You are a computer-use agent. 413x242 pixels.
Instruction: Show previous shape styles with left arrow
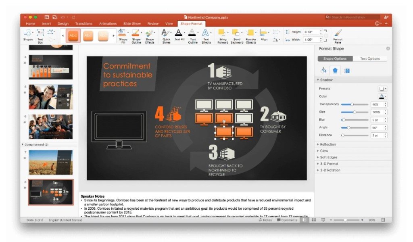(x=63, y=35)
